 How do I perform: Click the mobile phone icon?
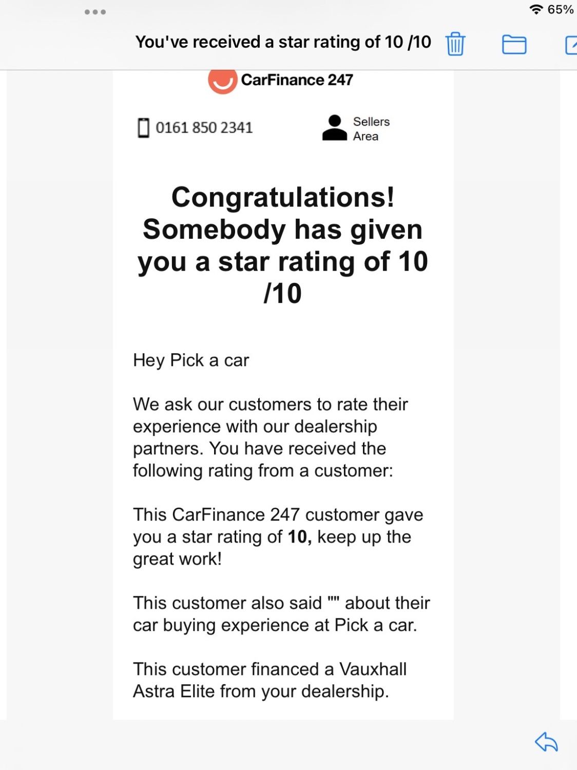coord(143,128)
